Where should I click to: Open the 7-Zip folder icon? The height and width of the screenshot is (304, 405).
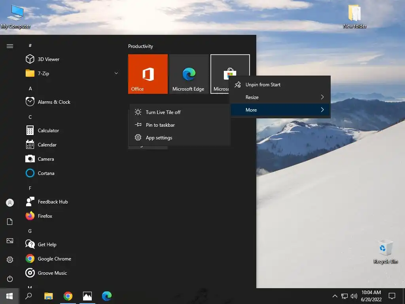point(30,73)
